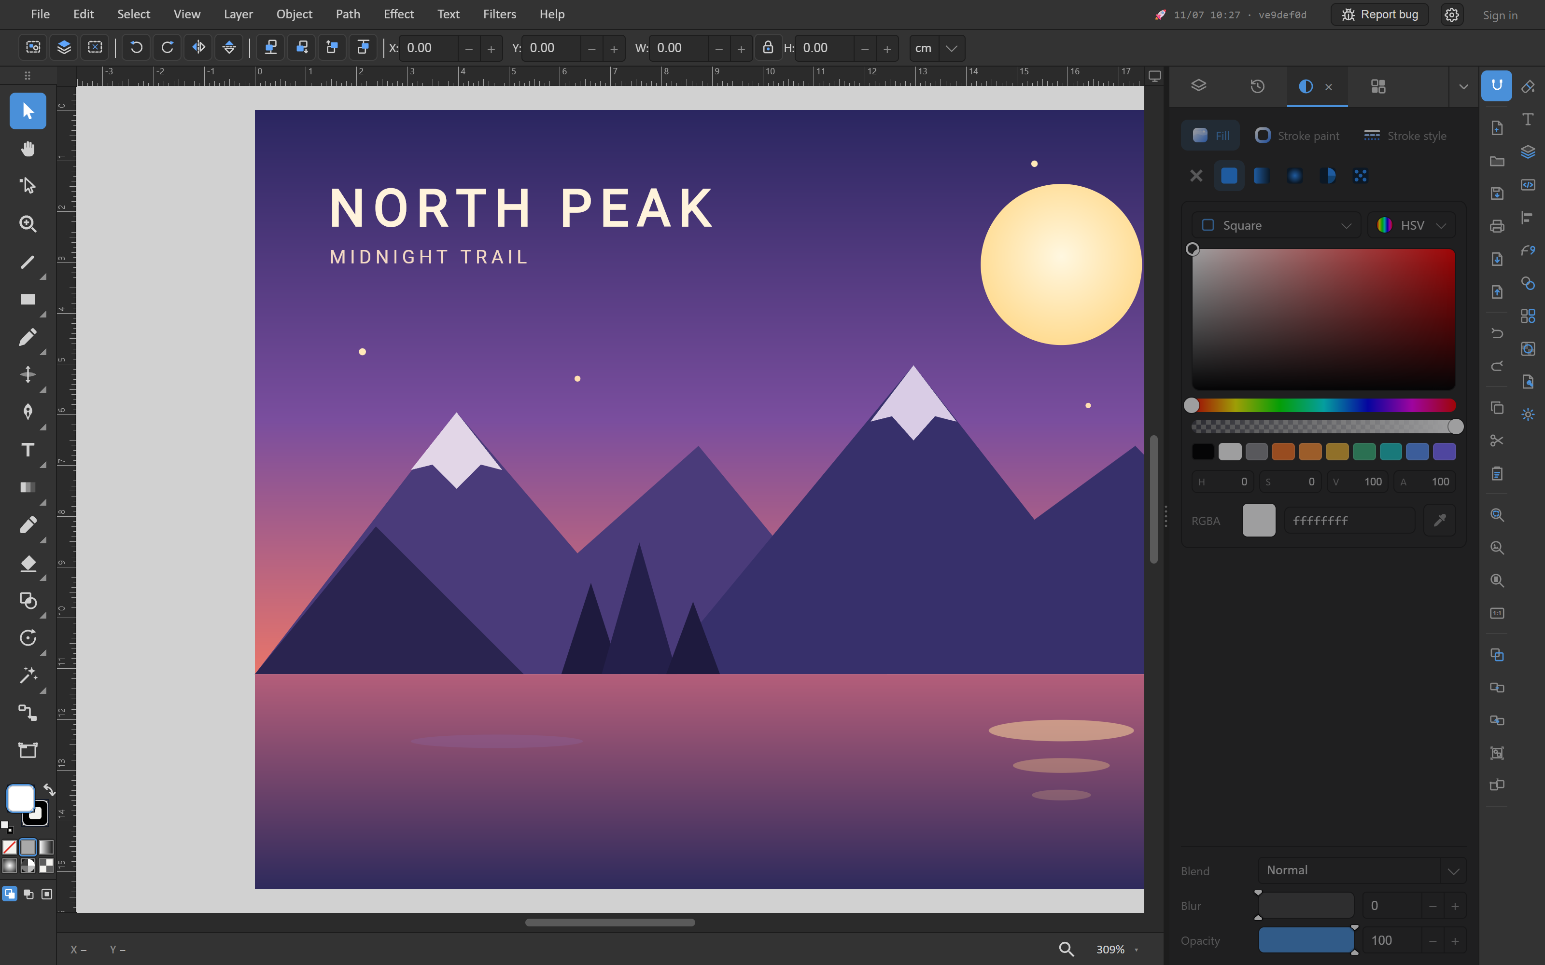Click the Sign in link

coord(1500,14)
